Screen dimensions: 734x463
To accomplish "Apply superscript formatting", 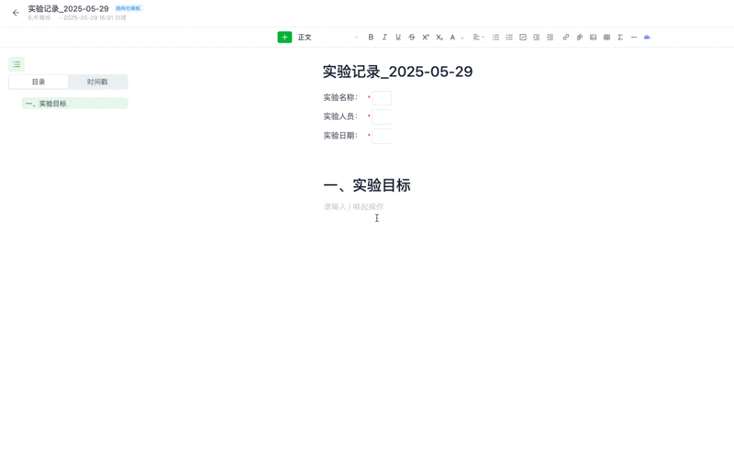I will coord(426,38).
